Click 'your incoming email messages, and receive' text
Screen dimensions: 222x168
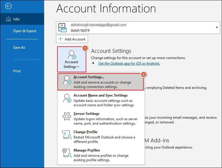[183, 118]
